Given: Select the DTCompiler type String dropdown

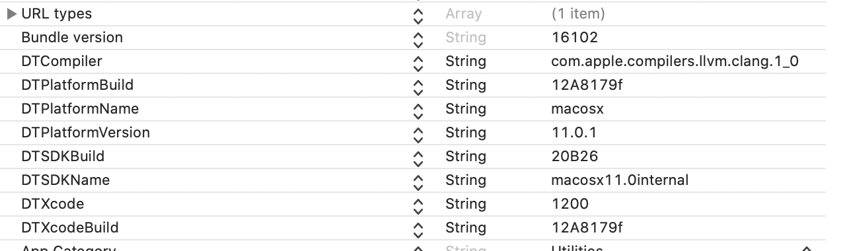Looking at the screenshot, I should tap(466, 61).
